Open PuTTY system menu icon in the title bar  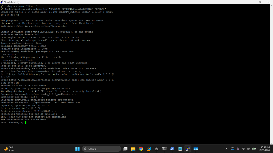pos(2,2)
